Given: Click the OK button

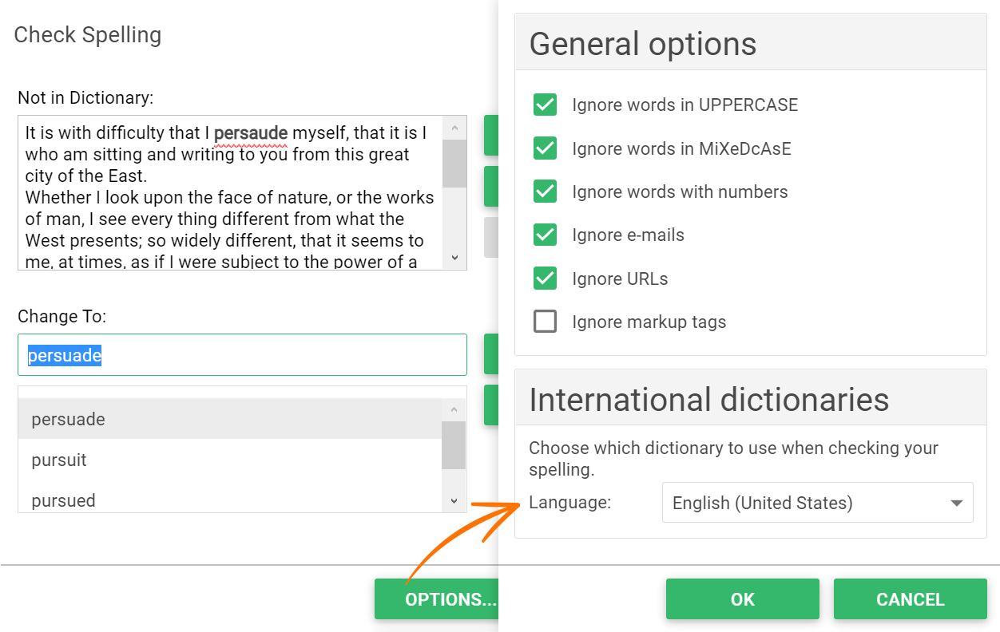Looking at the screenshot, I should click(x=742, y=599).
